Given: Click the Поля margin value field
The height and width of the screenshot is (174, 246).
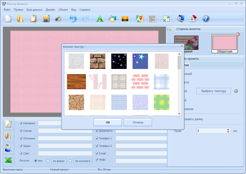Looking at the screenshot, I should tap(212, 131).
